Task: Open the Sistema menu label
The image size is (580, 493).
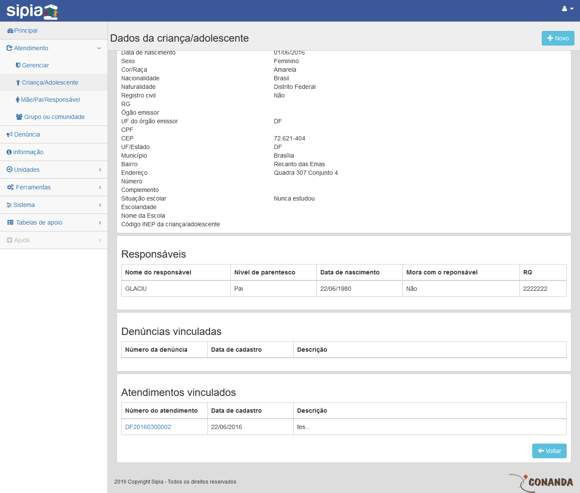Action: point(24,205)
